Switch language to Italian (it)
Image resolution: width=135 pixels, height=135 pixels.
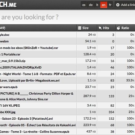pyautogui.click(x=97, y=5)
